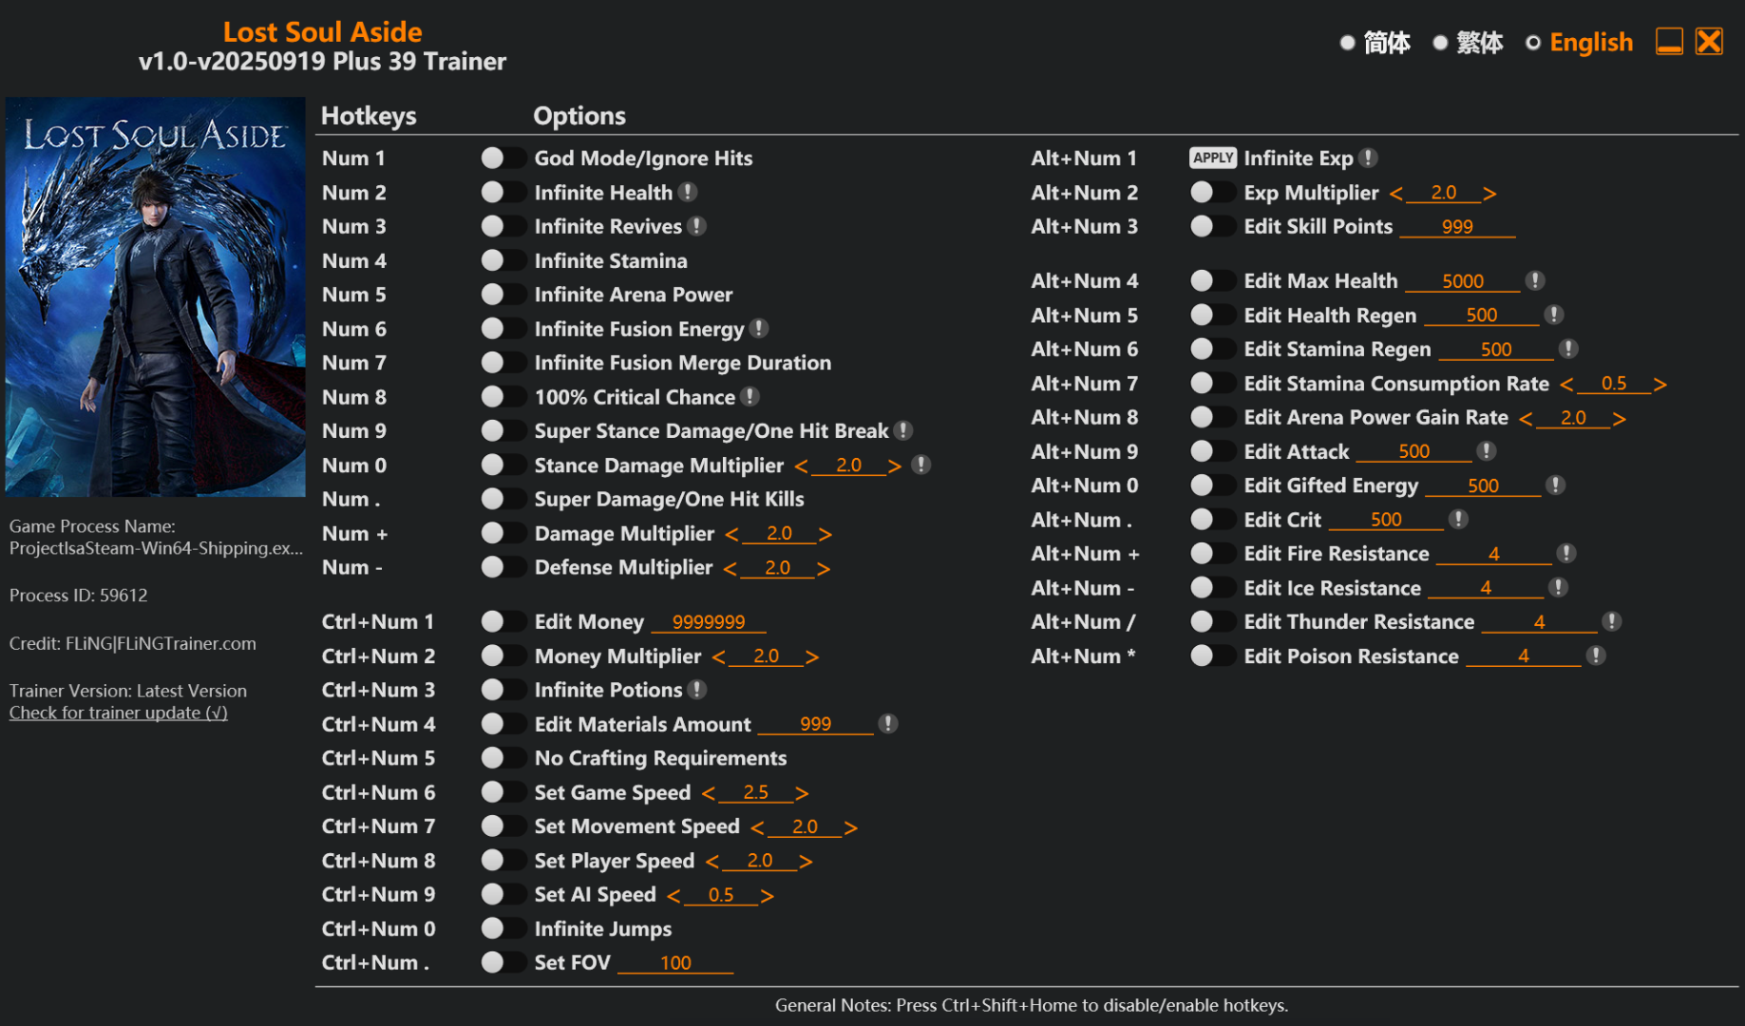
Task: Click the info icon next to Infinite Potions
Action: point(697,690)
